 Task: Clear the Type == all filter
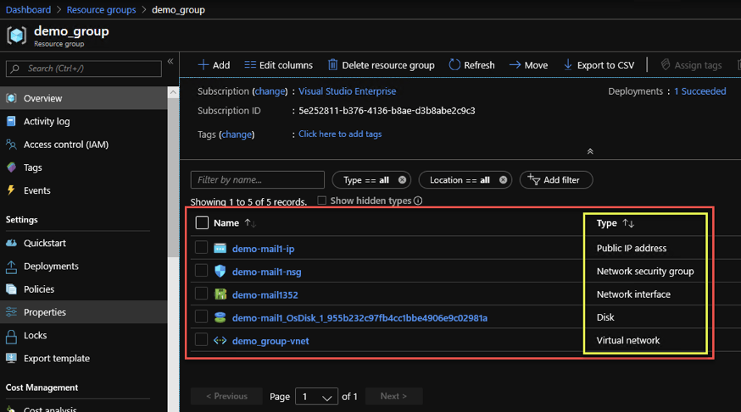(x=402, y=179)
